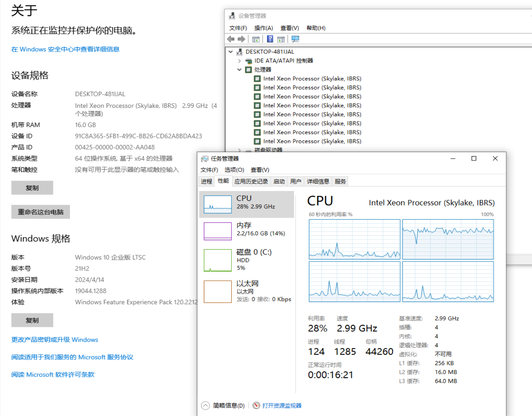Click the blue question mark Help icon

click(x=270, y=39)
